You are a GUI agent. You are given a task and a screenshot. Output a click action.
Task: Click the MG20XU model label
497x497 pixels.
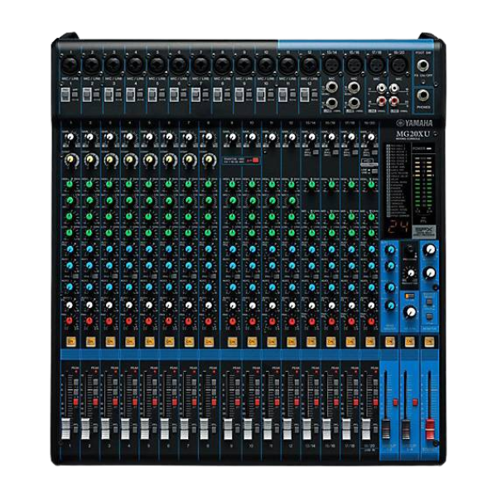tap(413, 134)
